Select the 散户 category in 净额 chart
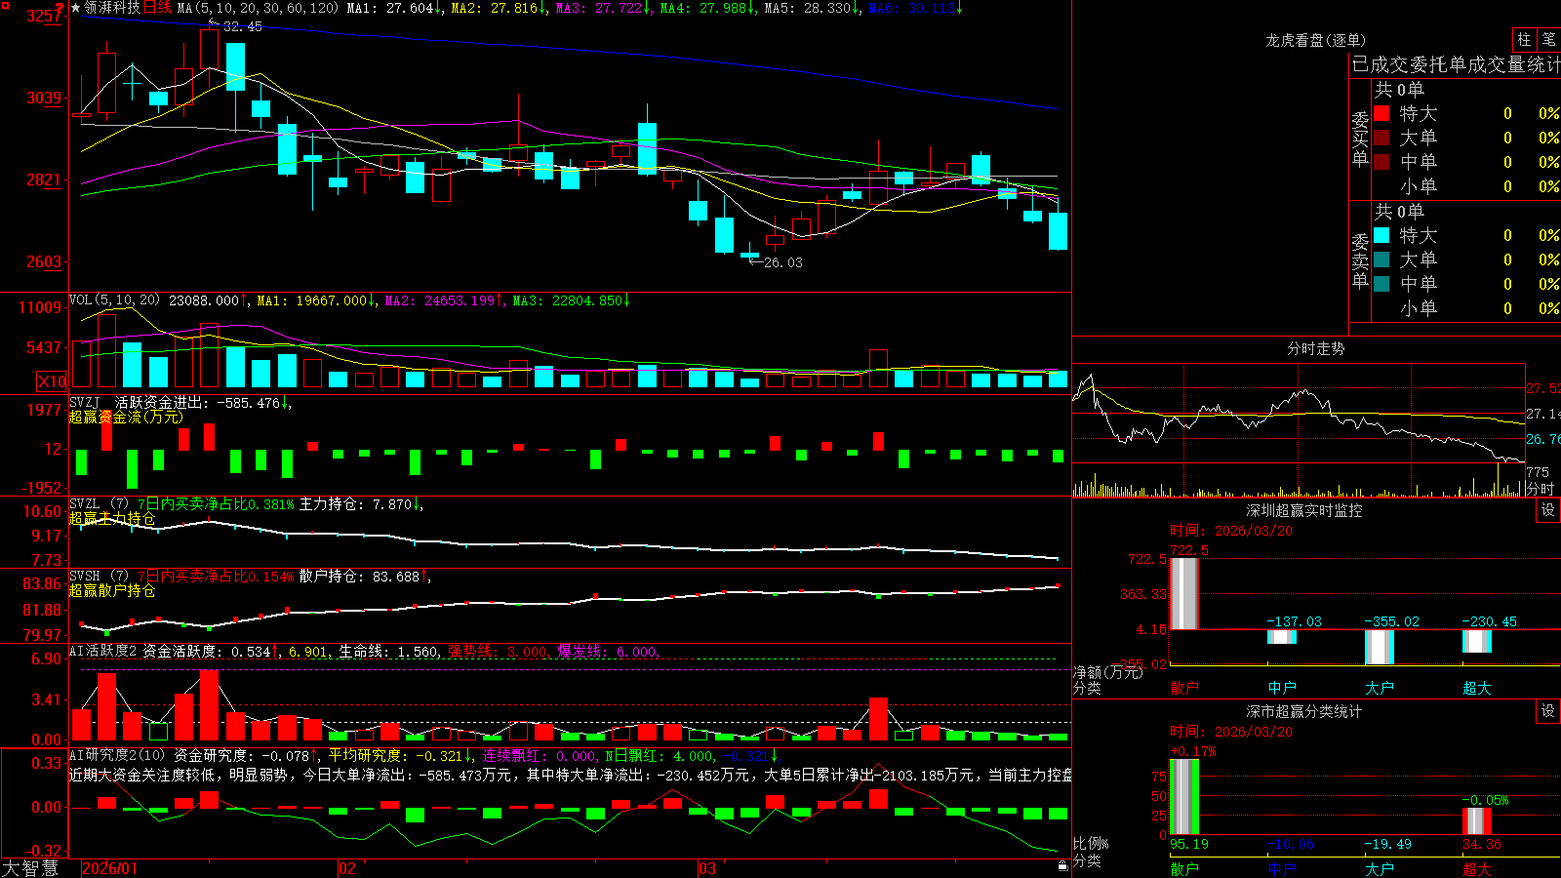1561x878 pixels. [x=1184, y=688]
